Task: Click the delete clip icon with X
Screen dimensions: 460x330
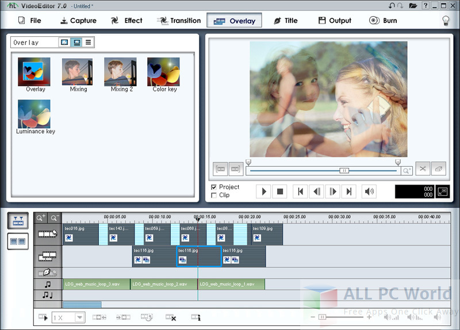Action: point(171,317)
